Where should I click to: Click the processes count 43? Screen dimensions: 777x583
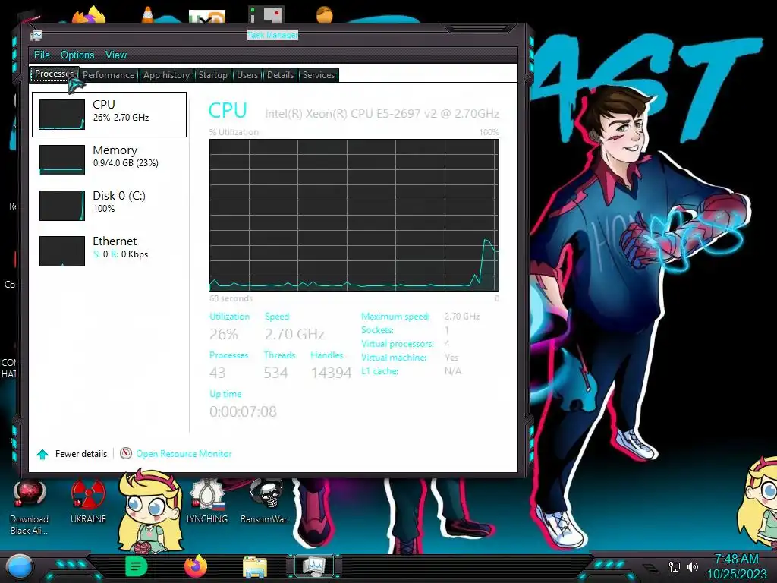[218, 373]
